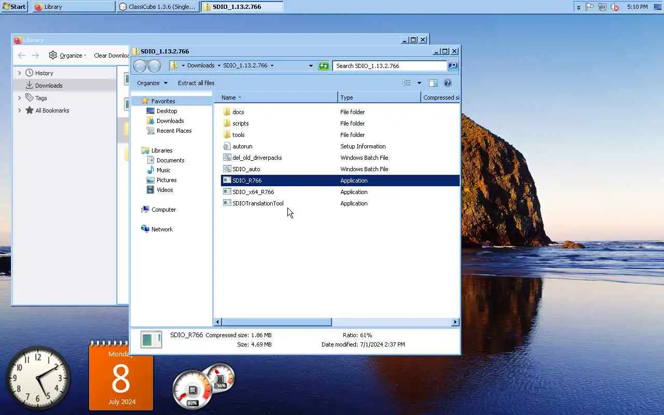Open the docs folder
The height and width of the screenshot is (415, 664).
[238, 112]
